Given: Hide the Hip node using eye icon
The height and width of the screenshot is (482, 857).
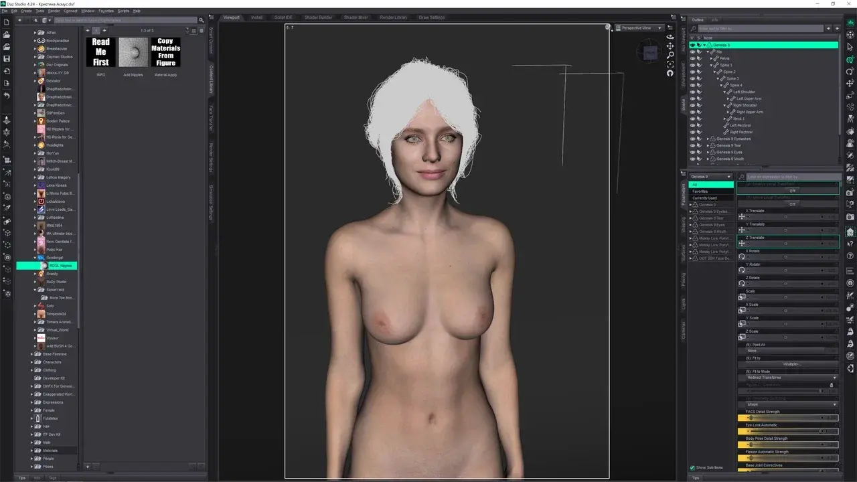Looking at the screenshot, I should [692, 52].
